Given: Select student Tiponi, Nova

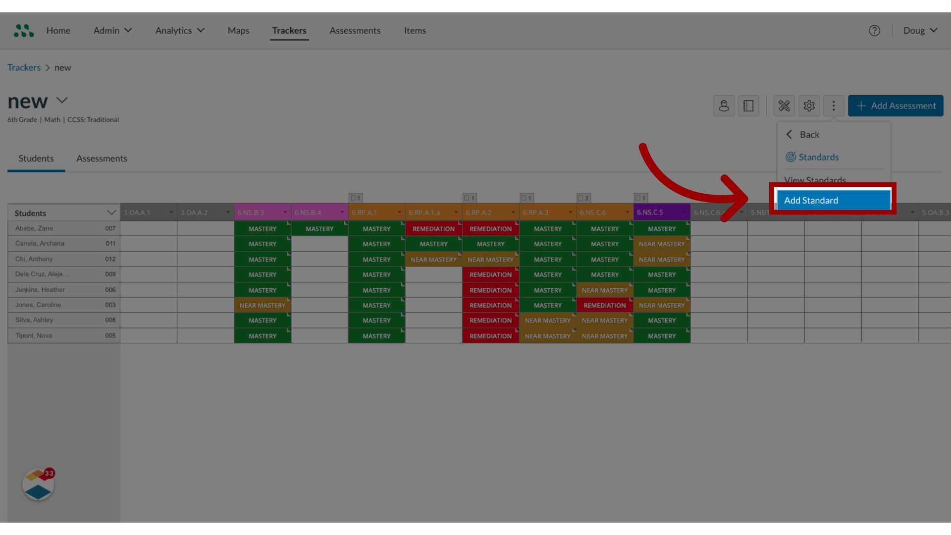Looking at the screenshot, I should 33,335.
